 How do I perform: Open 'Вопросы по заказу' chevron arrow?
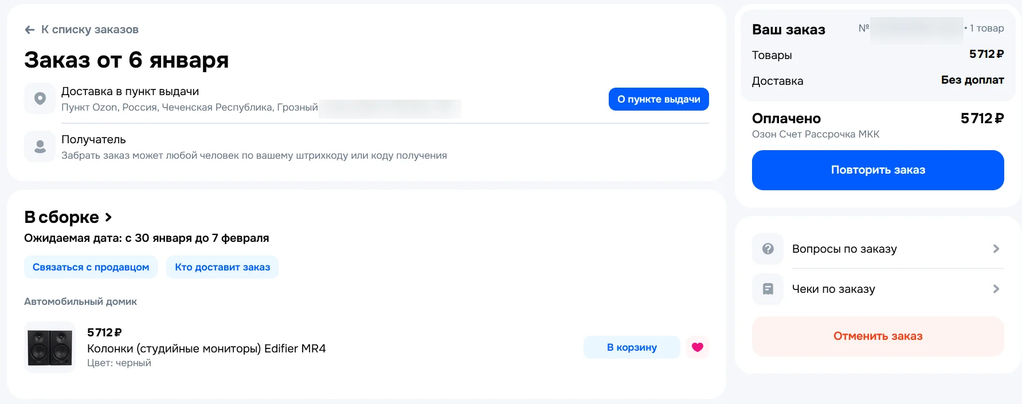point(996,249)
